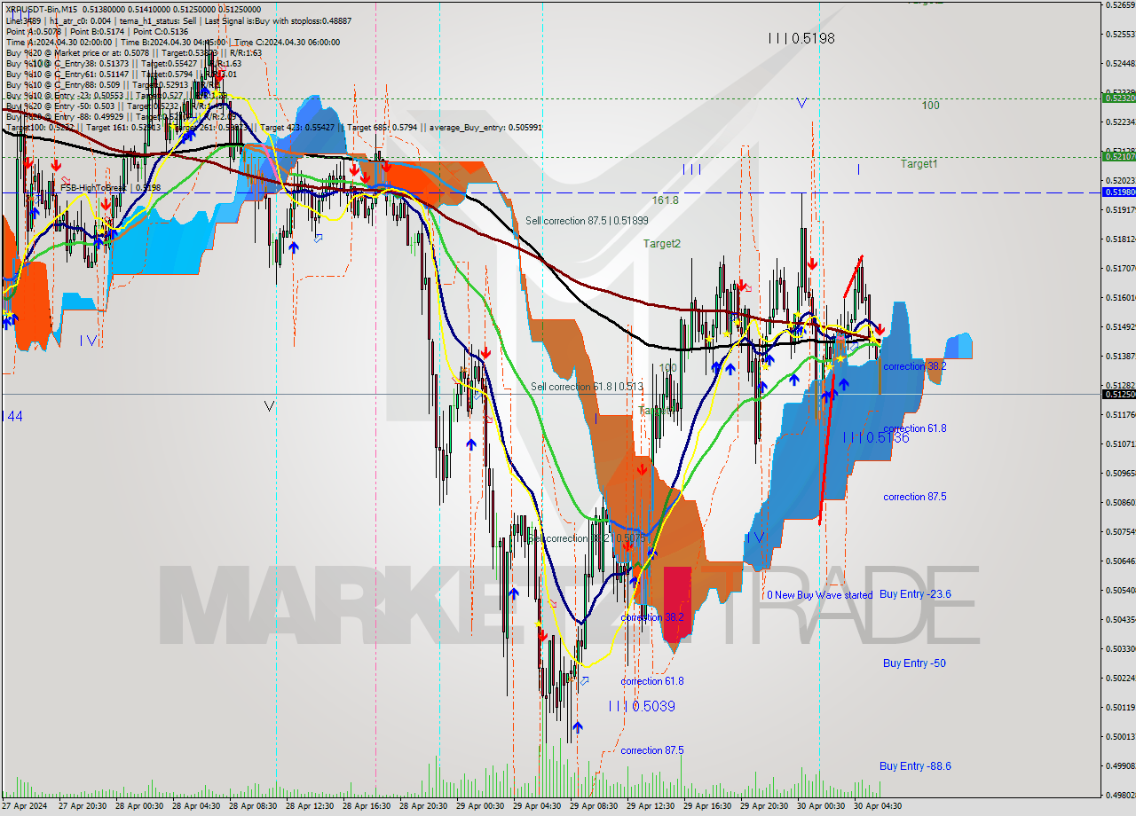Click the 0.51917 price axis label
This screenshot has width=1136, height=816.
coord(1120,210)
